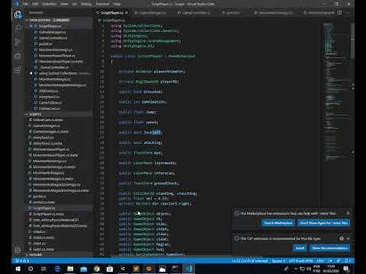Open the View menu
This screenshot has width=366, height=274.
coord(64,4)
